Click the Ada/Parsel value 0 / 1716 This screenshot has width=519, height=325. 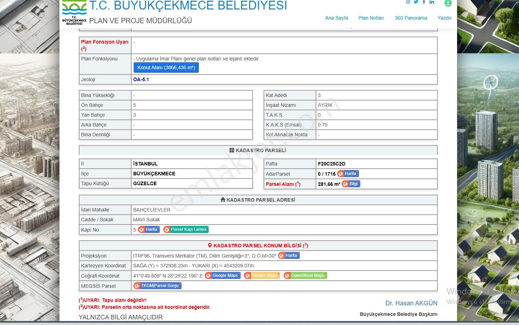point(327,174)
